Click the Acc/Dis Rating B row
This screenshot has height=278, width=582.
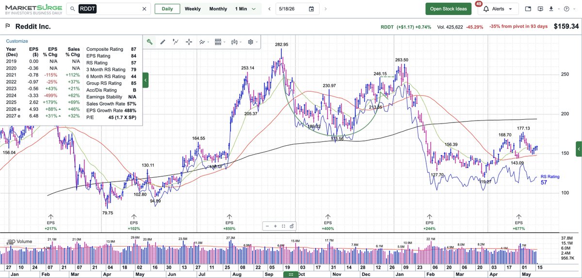(x=111, y=90)
